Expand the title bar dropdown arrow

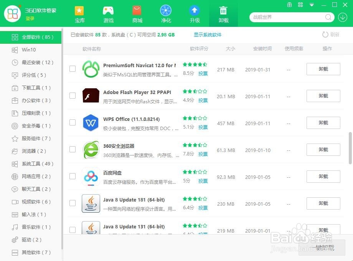312,5
